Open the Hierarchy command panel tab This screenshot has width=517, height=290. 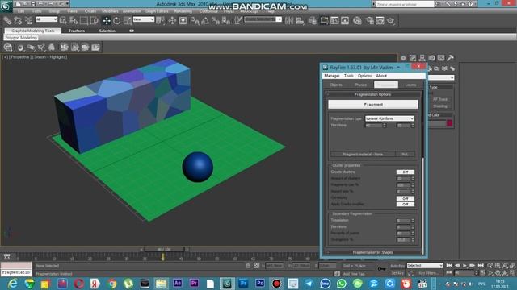click(x=422, y=58)
